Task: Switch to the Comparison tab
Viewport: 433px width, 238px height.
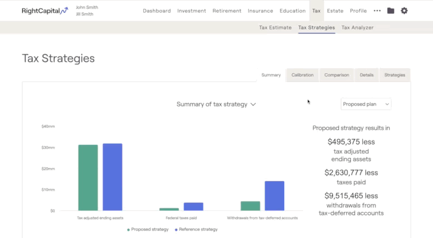Action: click(x=337, y=75)
